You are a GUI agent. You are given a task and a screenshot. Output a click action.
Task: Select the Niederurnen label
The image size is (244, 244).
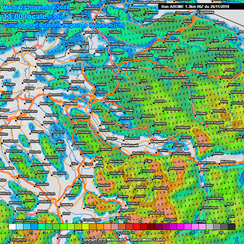[207, 163]
